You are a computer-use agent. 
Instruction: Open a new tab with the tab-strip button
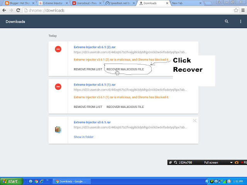point(208,3)
